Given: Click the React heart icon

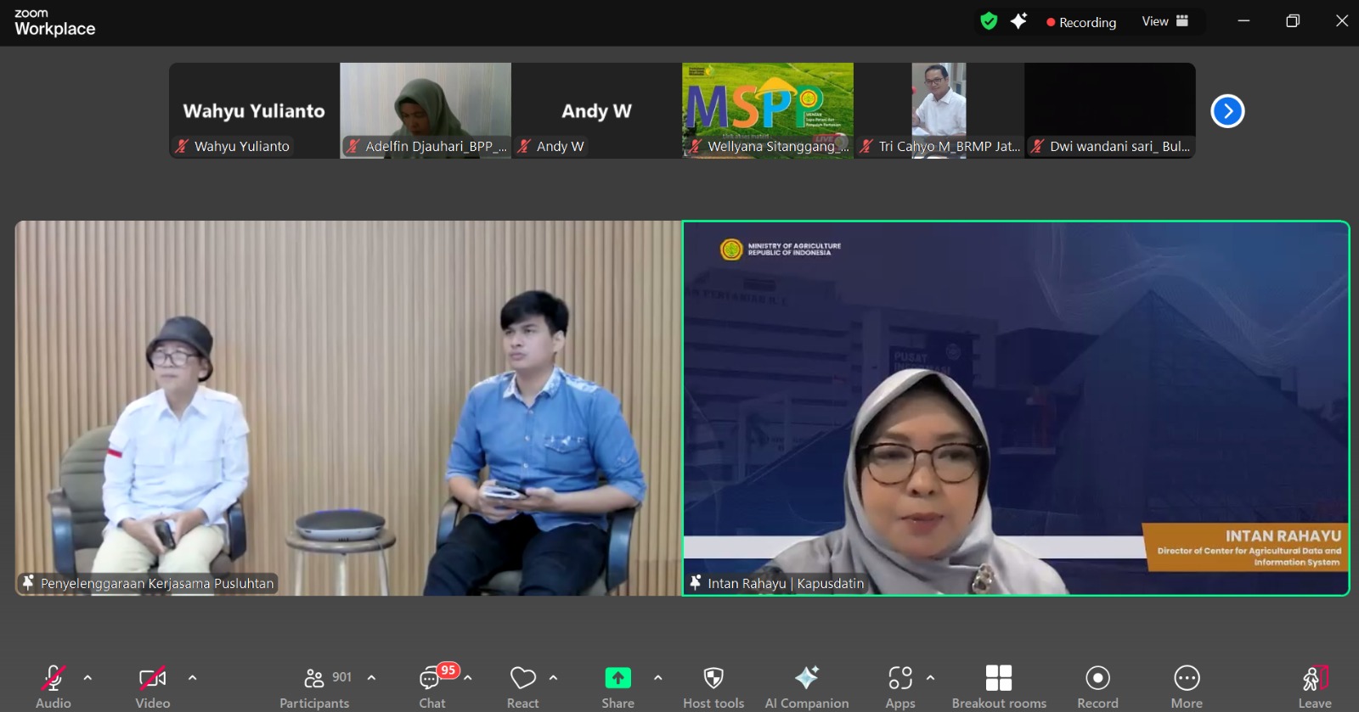Looking at the screenshot, I should (522, 686).
